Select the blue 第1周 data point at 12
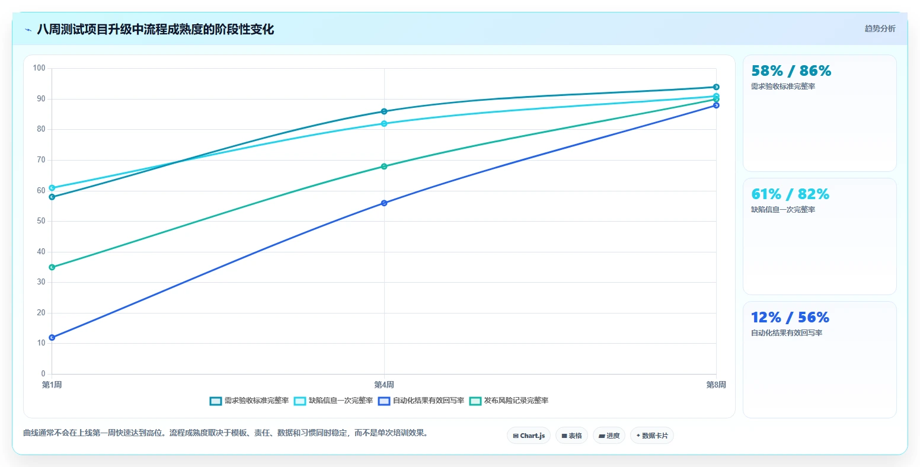This screenshot has width=920, height=467. [52, 337]
